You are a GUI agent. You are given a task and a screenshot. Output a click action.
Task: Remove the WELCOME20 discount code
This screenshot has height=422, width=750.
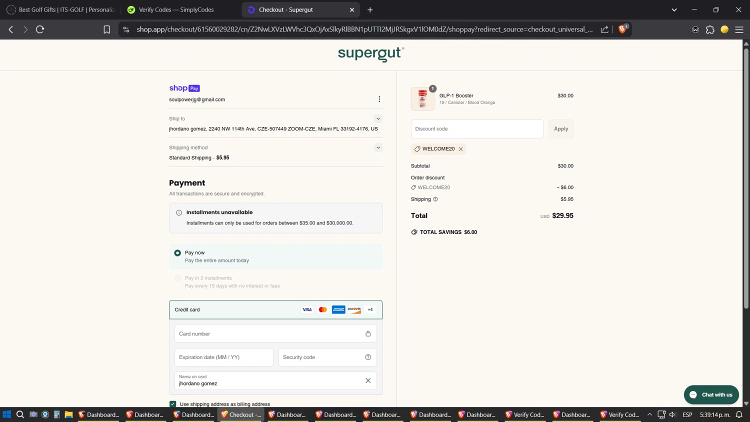[461, 149]
